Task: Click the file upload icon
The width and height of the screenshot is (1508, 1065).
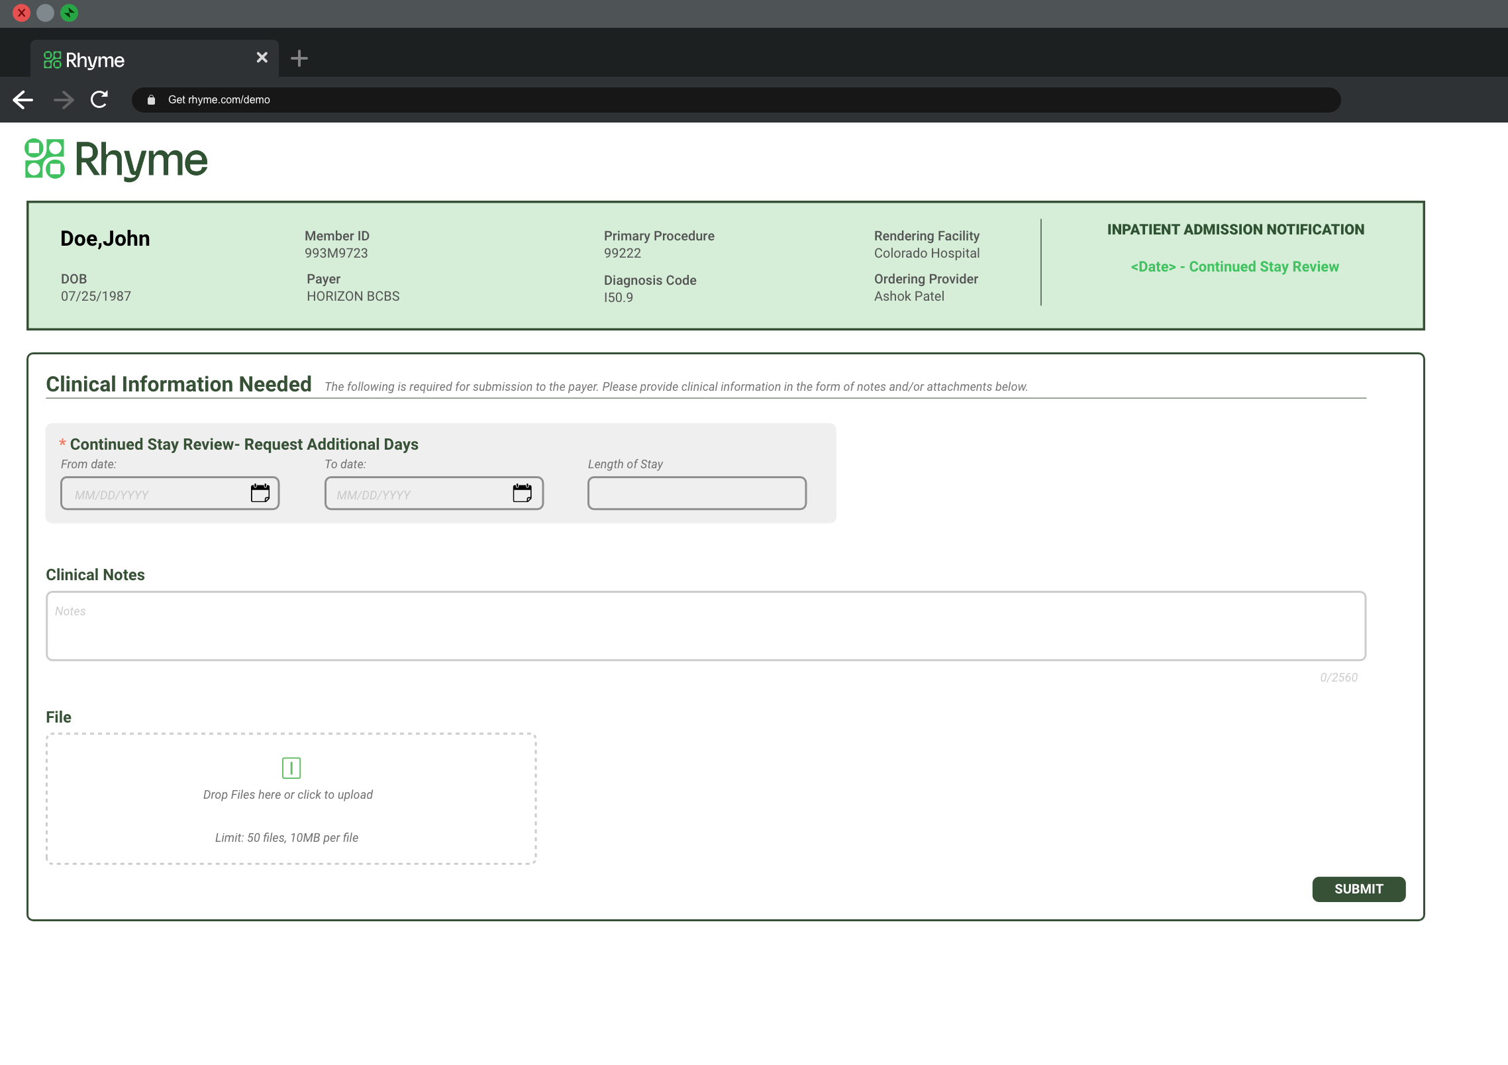Action: point(291,768)
